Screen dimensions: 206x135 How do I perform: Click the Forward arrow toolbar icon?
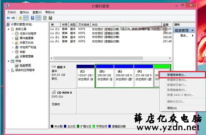(x=13, y=18)
